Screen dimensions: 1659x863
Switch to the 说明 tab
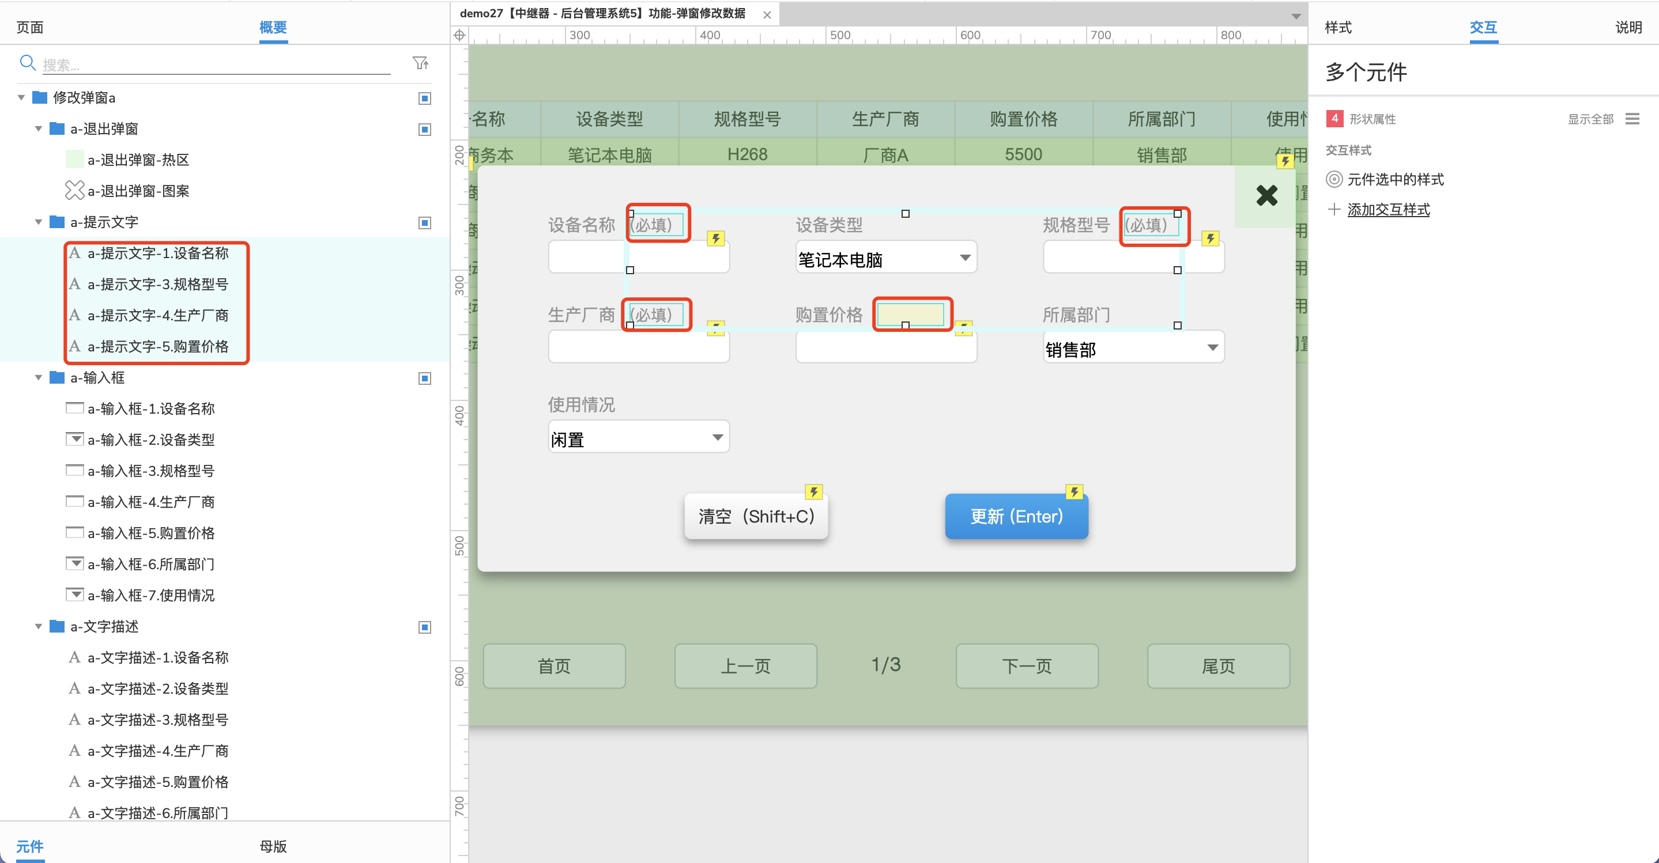tap(1628, 27)
